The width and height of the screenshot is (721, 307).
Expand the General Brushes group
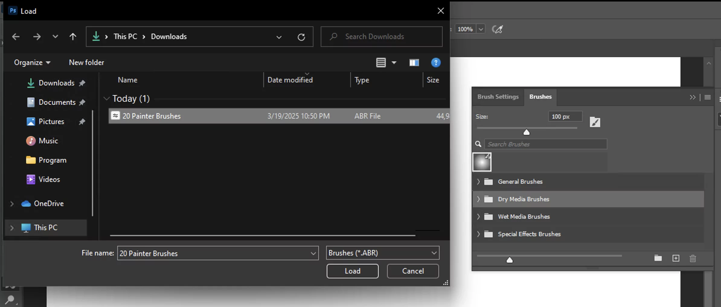pos(478,182)
